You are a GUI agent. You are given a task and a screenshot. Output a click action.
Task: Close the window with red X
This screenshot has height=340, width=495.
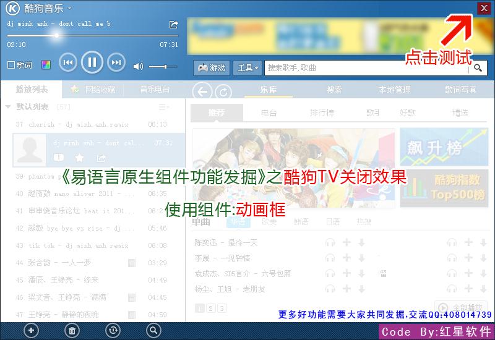pyautogui.click(x=484, y=8)
